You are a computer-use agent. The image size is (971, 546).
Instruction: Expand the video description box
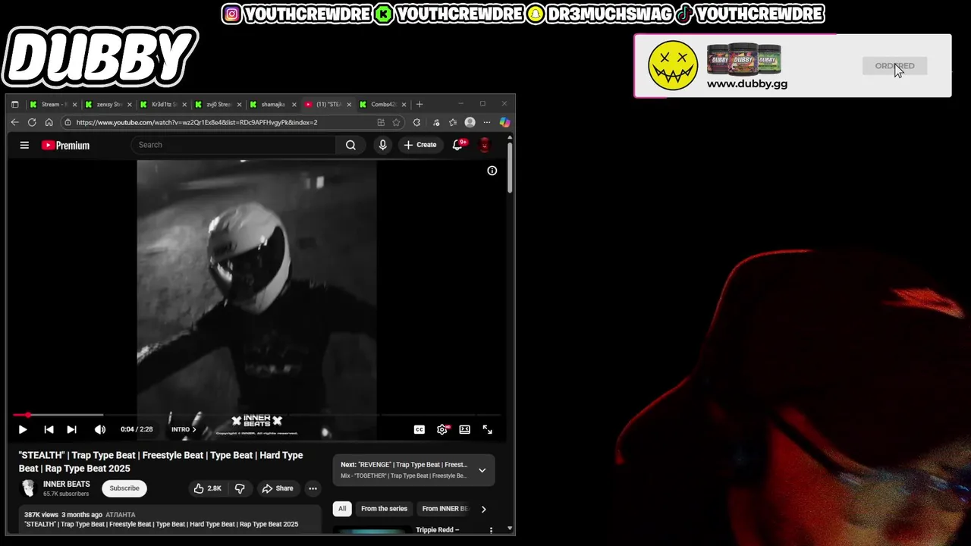(171, 519)
